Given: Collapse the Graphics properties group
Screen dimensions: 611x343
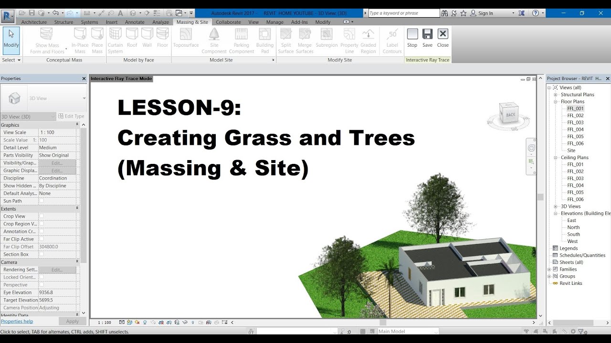Looking at the screenshot, I should tap(77, 125).
